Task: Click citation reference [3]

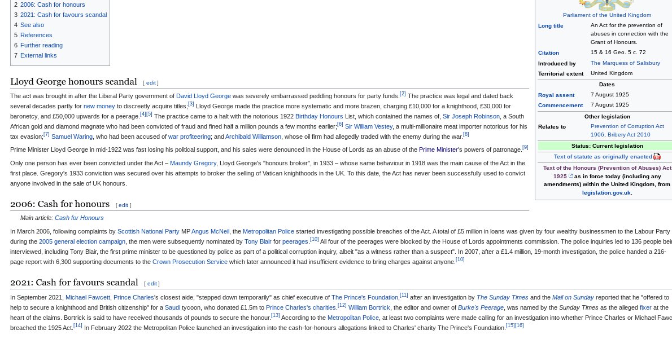Action: pyautogui.click(x=191, y=104)
